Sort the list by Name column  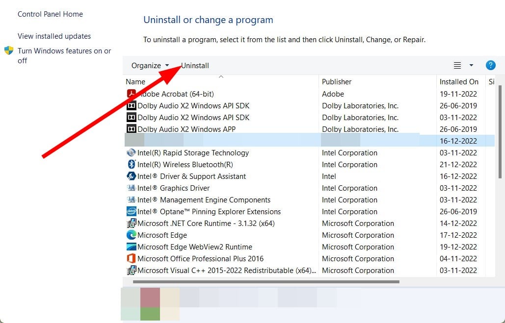click(x=135, y=82)
